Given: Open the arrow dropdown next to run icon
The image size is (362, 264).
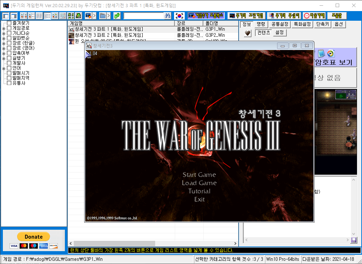Looking at the screenshot, I should [x=94, y=16].
